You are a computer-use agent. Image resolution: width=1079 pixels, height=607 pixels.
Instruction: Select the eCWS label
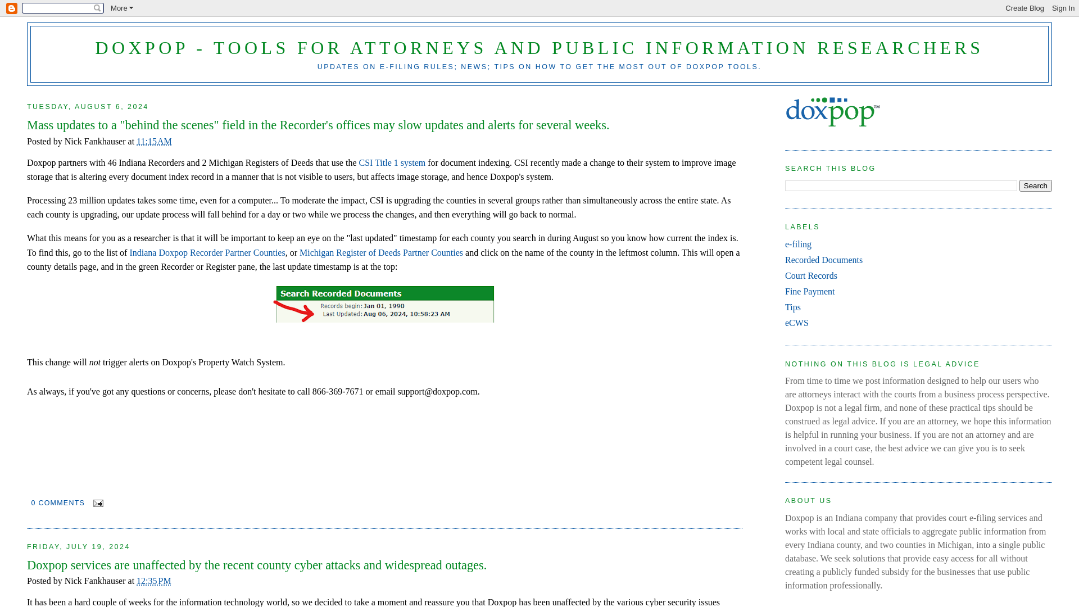tap(797, 323)
